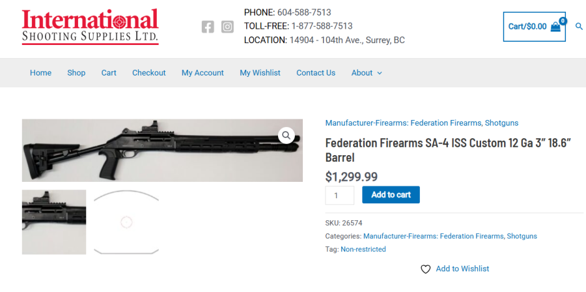
Task: Click the International Shooting Supplies logo
Action: [90, 27]
